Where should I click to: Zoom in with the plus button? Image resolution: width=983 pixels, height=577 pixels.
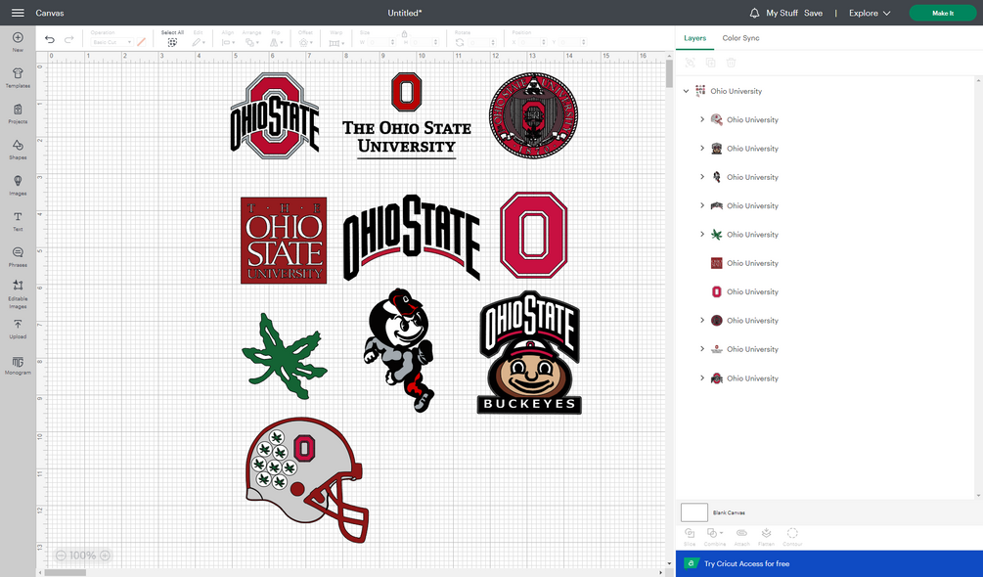106,555
